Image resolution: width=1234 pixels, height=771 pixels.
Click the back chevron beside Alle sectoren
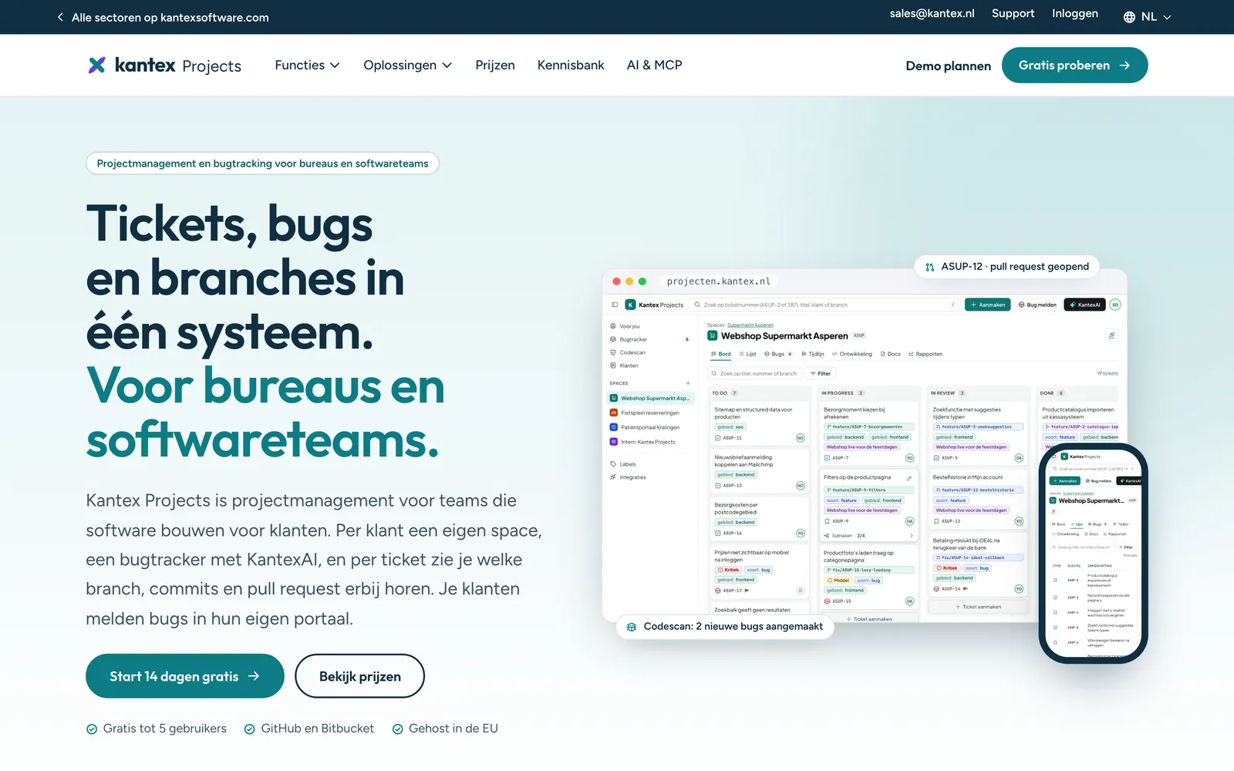click(60, 17)
